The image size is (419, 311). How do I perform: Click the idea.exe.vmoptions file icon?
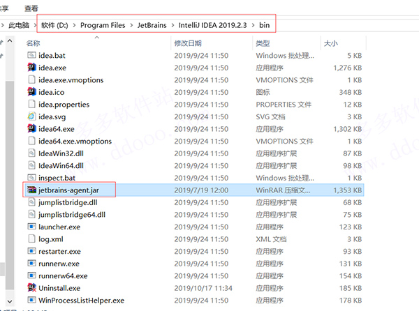pos(31,79)
